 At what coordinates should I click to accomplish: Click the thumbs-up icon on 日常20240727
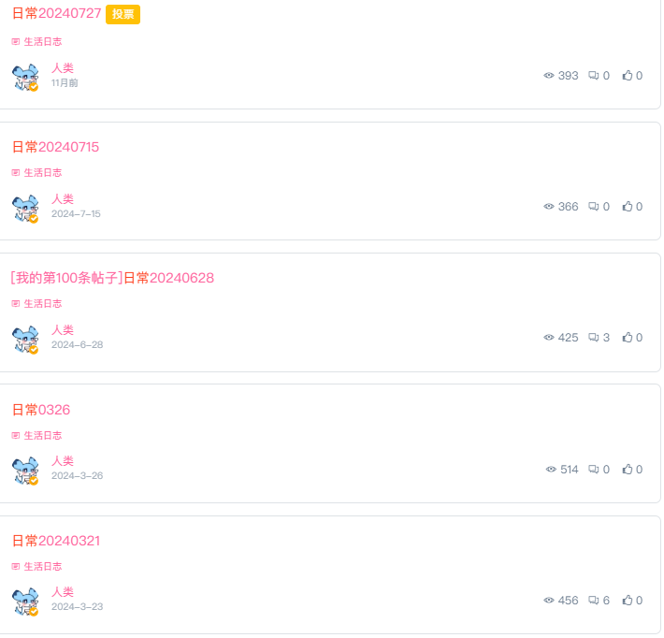tap(628, 76)
